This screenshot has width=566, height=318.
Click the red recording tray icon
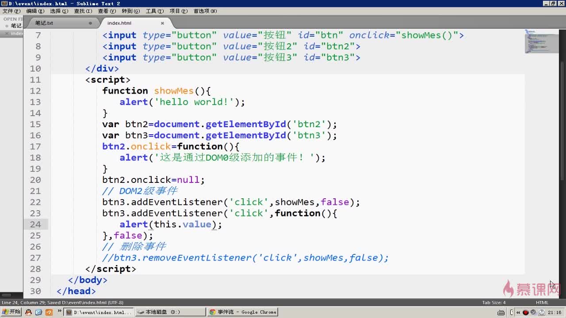click(526, 312)
